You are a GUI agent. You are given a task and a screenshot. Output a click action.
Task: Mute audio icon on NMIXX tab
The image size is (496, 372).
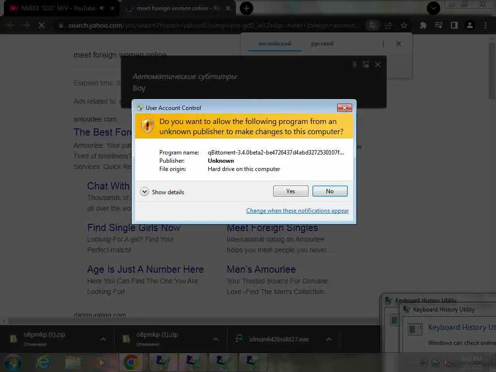pyautogui.click(x=102, y=8)
